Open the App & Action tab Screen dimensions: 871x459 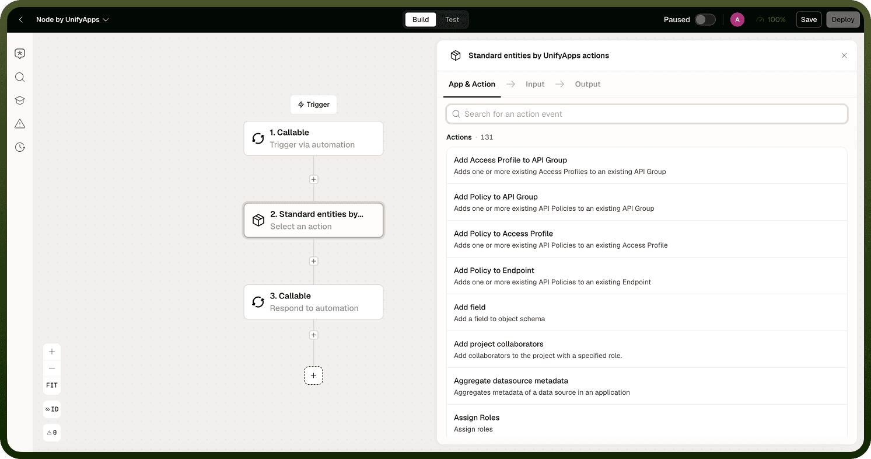(472, 84)
